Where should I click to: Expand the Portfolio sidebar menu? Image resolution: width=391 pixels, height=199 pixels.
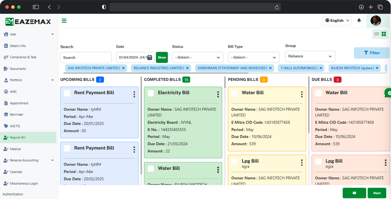pos(28,80)
